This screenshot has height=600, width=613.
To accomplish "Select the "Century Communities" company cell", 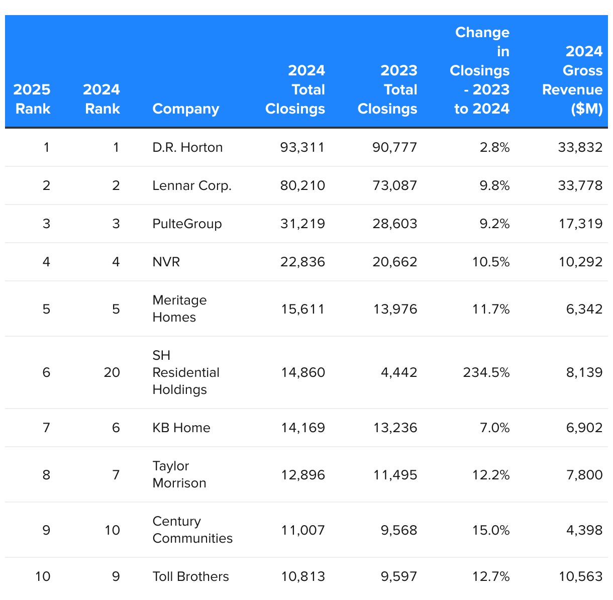I will click(193, 530).
